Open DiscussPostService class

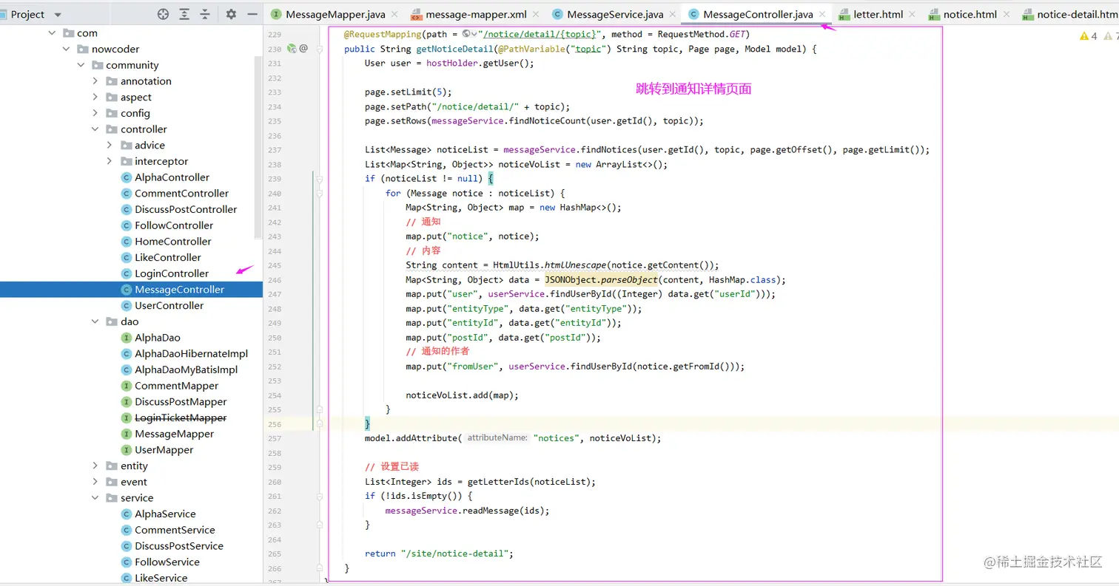(x=178, y=546)
